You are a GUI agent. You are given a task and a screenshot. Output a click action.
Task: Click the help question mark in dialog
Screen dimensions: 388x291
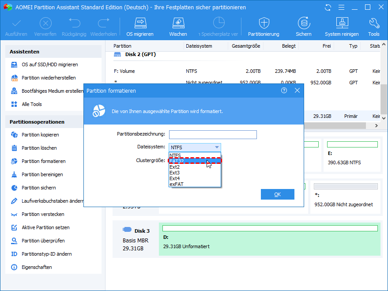pos(284,91)
